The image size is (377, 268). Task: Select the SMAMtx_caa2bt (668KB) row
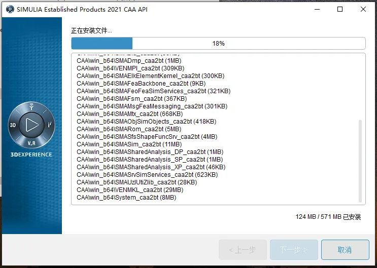click(x=129, y=114)
